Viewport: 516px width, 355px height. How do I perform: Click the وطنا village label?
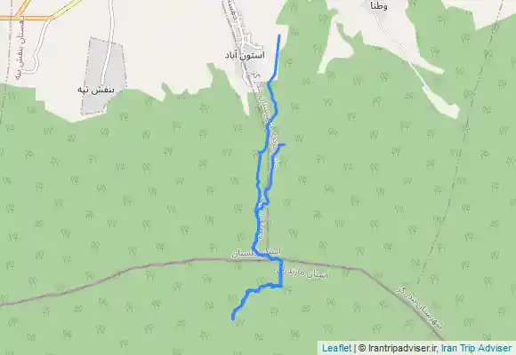[x=378, y=5]
